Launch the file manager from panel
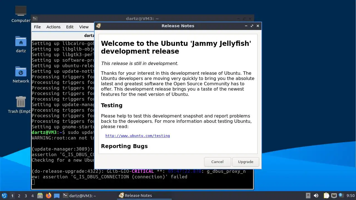356x200 pixels. tap(40, 196)
